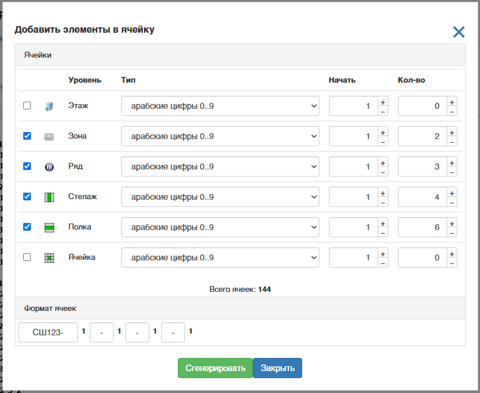
Task: Increase the Полка quantity with plus
Action: 452,224
